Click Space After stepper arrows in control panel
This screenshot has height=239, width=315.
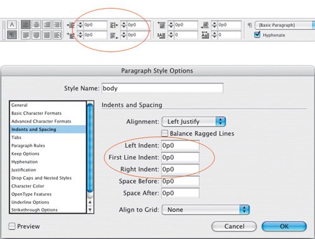(214, 25)
